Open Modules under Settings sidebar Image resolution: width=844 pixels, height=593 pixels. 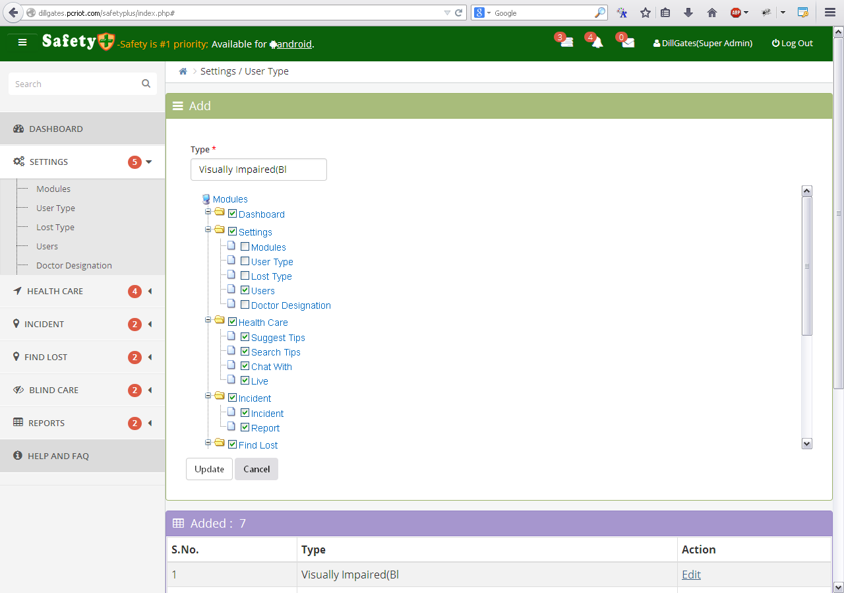coord(53,189)
